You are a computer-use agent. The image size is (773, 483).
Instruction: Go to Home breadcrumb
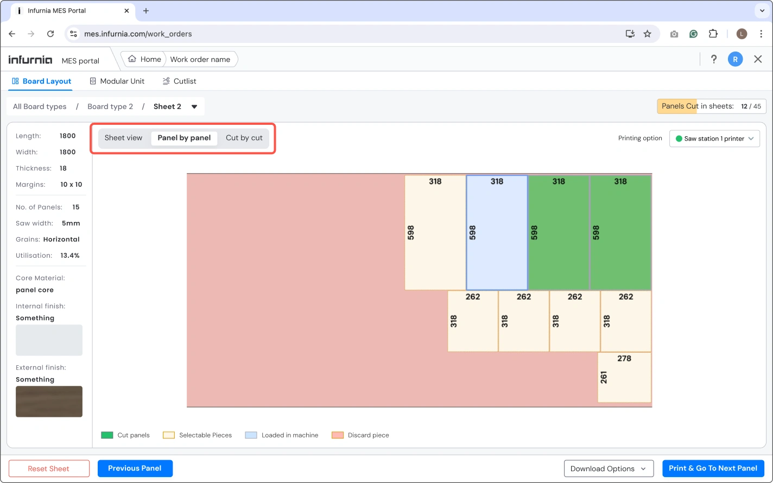[145, 59]
